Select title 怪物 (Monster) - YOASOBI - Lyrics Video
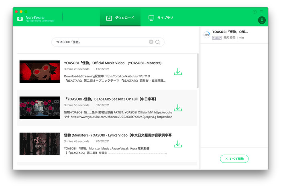Image resolution: width=281 pixels, height=188 pixels. click(x=118, y=135)
